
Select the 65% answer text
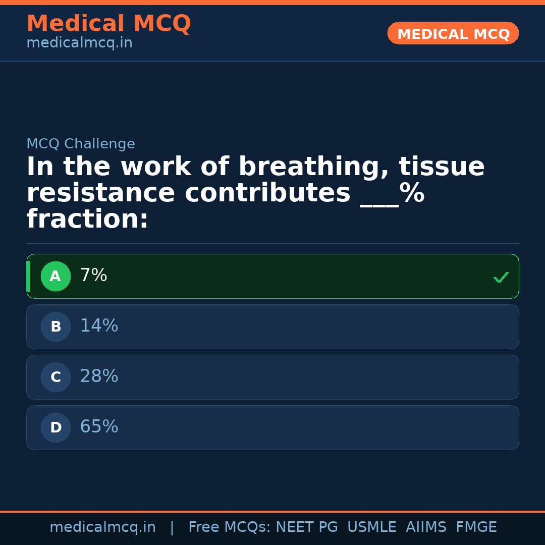point(99,427)
